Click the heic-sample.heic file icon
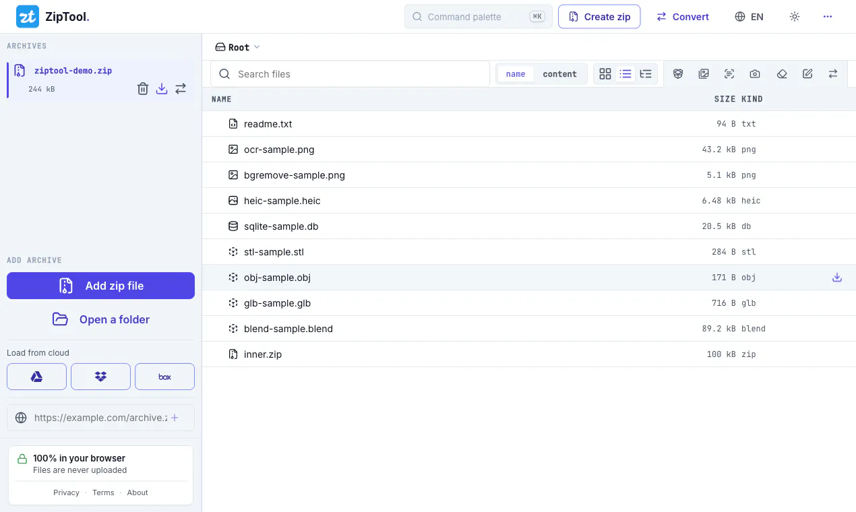This screenshot has width=856, height=512. tap(233, 201)
